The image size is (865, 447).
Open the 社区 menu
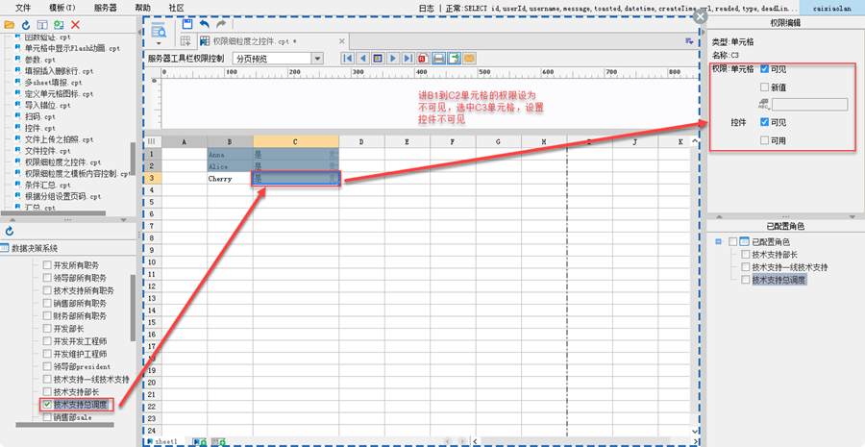click(177, 8)
